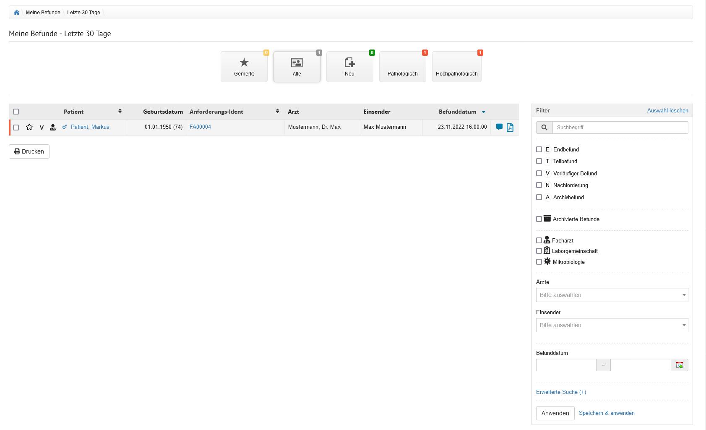The height and width of the screenshot is (430, 706).
Task: Click the blue comment bubble icon
Action: (x=499, y=127)
